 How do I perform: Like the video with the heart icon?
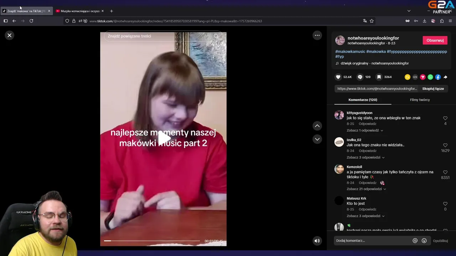coord(338,77)
